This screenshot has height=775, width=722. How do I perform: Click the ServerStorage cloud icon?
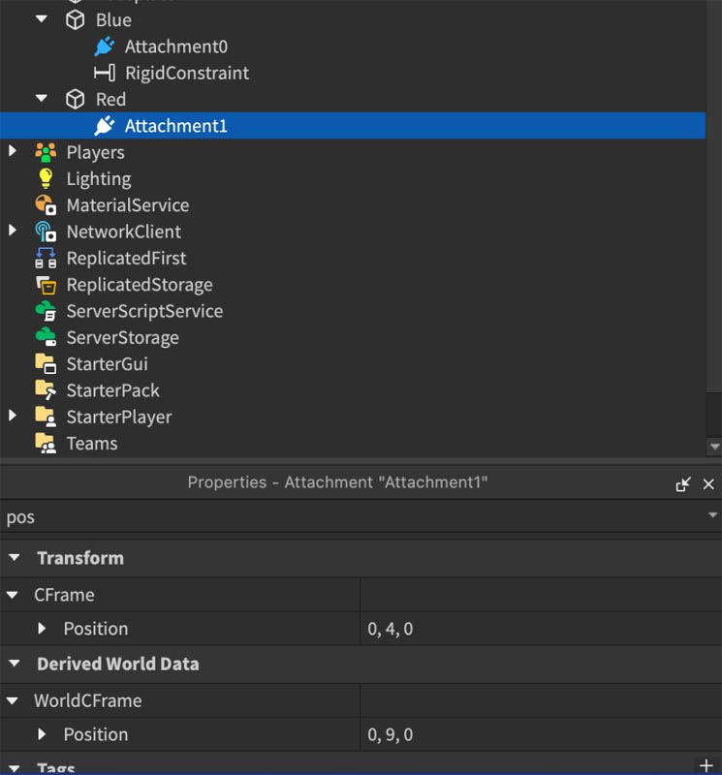point(46,337)
